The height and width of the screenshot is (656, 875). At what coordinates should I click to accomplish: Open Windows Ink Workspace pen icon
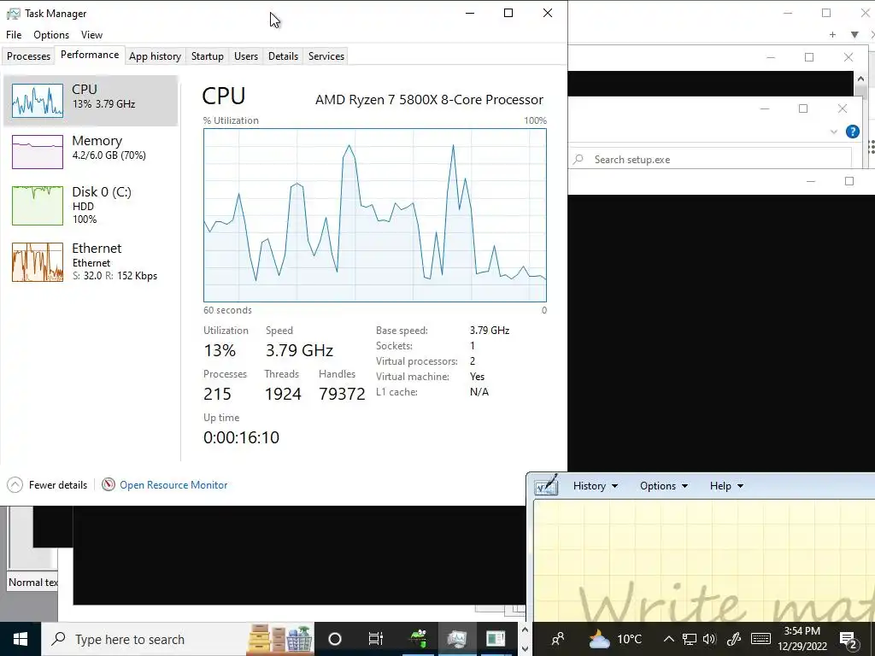tap(734, 639)
